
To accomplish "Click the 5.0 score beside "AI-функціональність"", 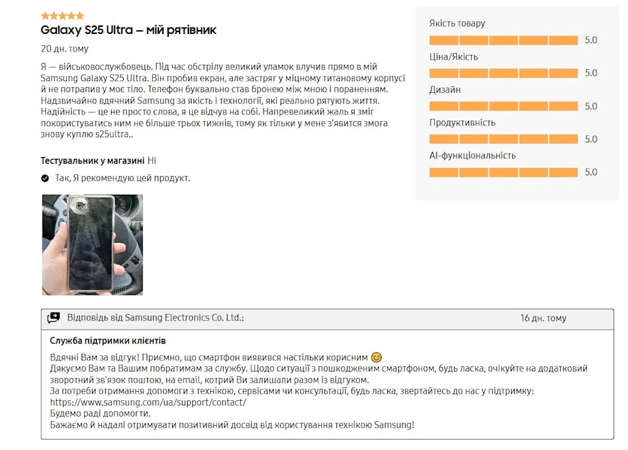I will point(591,172).
